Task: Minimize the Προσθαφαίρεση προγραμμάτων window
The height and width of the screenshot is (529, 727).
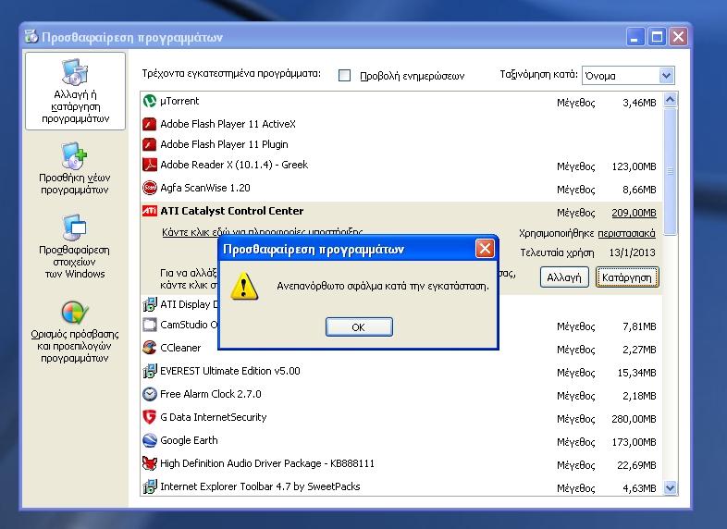Action: (635, 37)
